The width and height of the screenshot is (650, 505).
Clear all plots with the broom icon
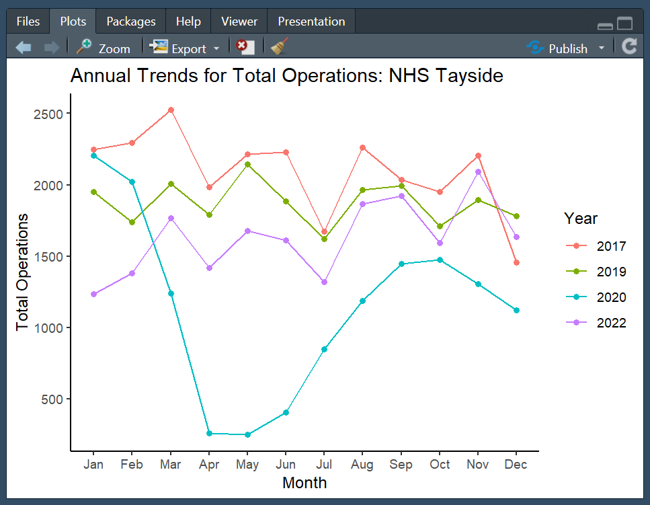[279, 46]
